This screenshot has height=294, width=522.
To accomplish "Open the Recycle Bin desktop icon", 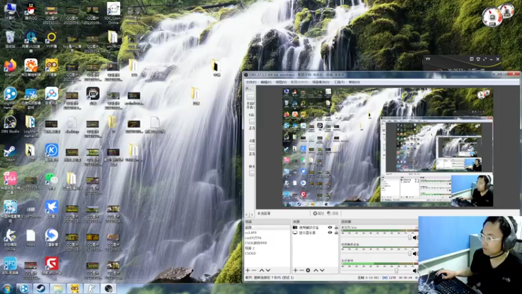I will (x=10, y=39).
